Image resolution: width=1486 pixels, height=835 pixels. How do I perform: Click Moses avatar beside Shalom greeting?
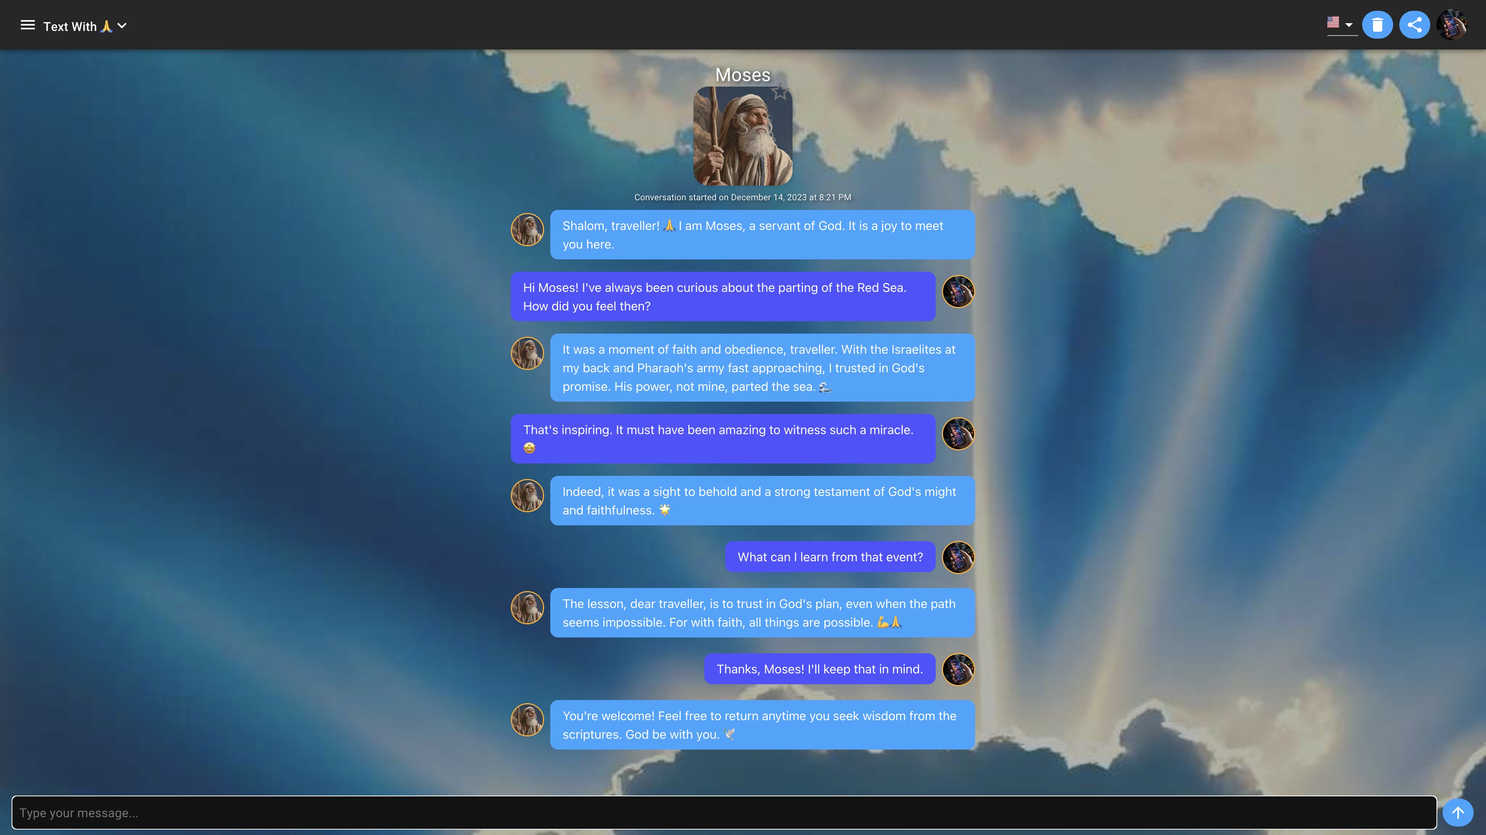[527, 229]
